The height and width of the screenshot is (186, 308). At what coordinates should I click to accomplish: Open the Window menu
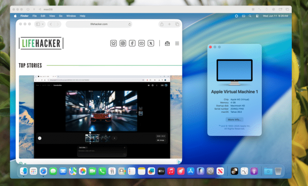pos(71,16)
